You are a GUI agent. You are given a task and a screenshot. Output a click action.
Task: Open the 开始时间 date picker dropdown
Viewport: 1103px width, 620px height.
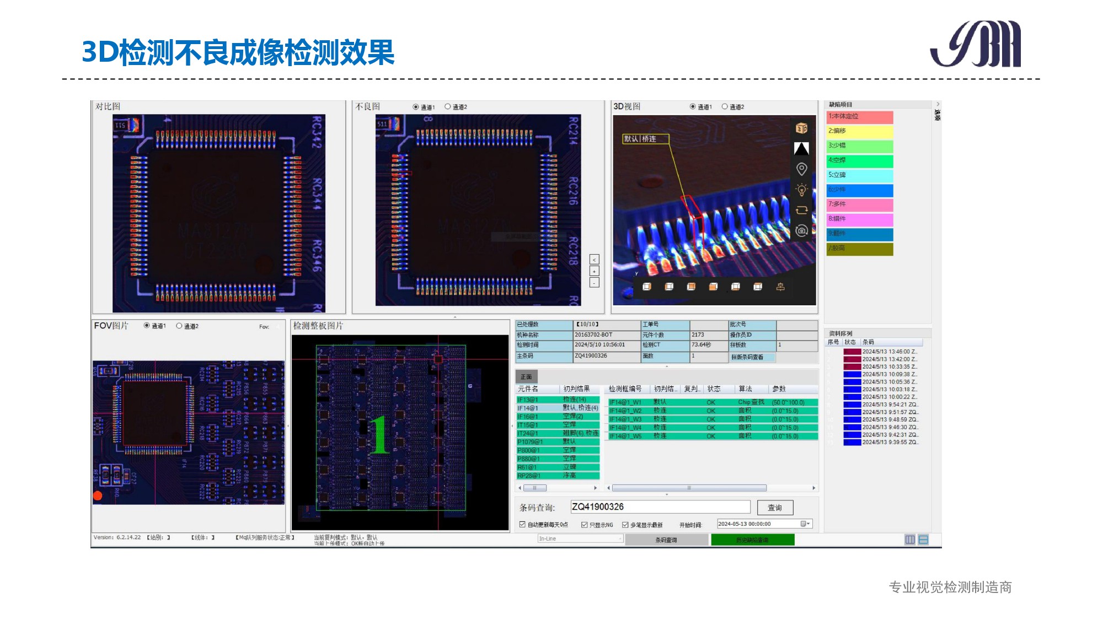[x=805, y=524]
